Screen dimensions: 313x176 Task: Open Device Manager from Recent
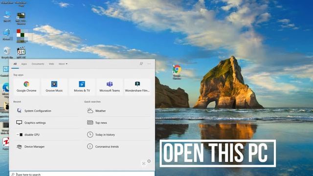click(x=47, y=147)
